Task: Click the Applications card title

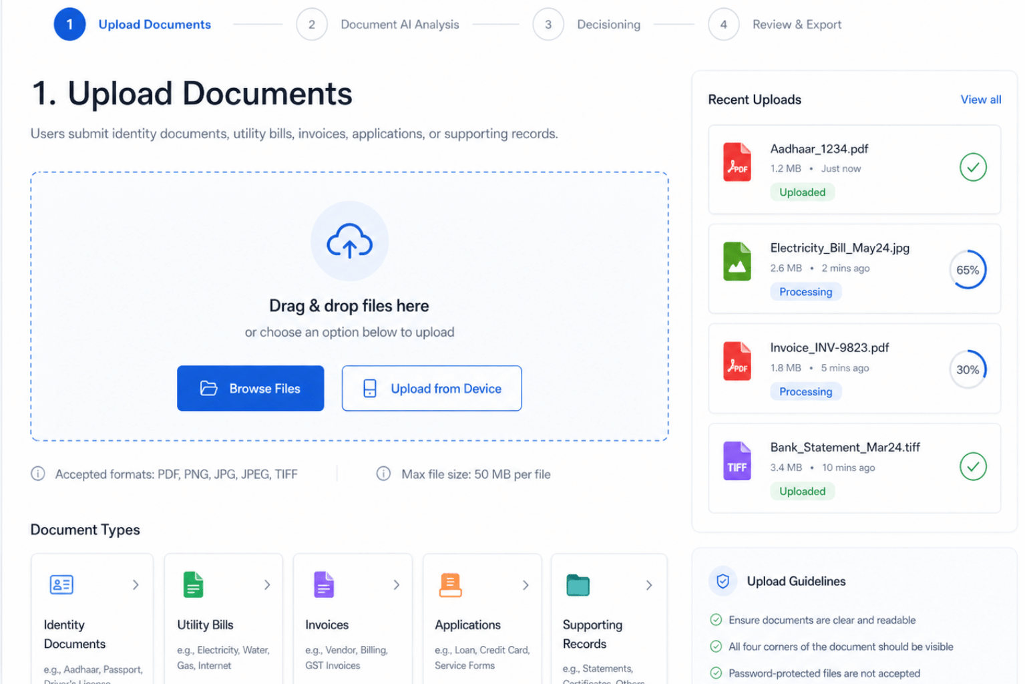Action: coord(467,625)
